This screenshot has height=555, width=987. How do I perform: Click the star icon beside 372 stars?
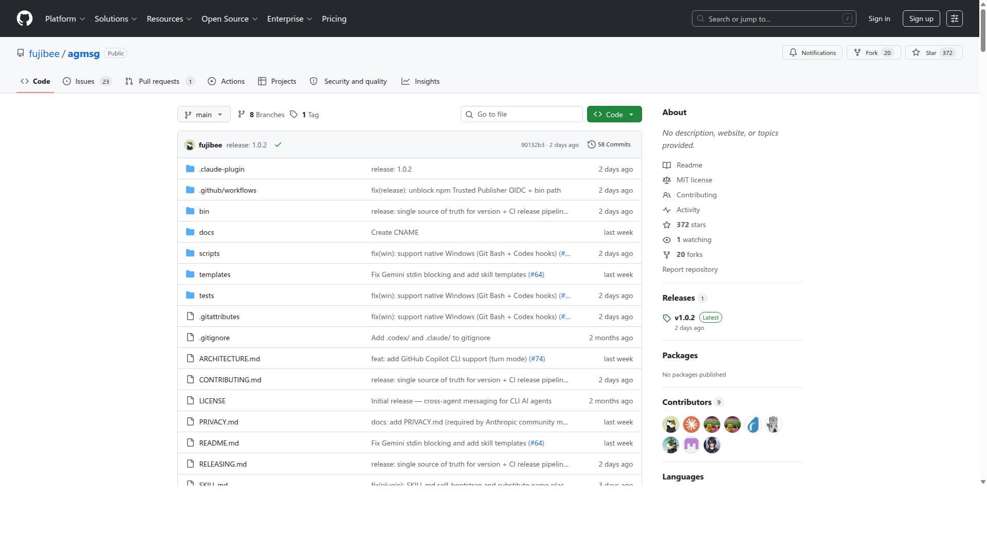[x=667, y=225]
